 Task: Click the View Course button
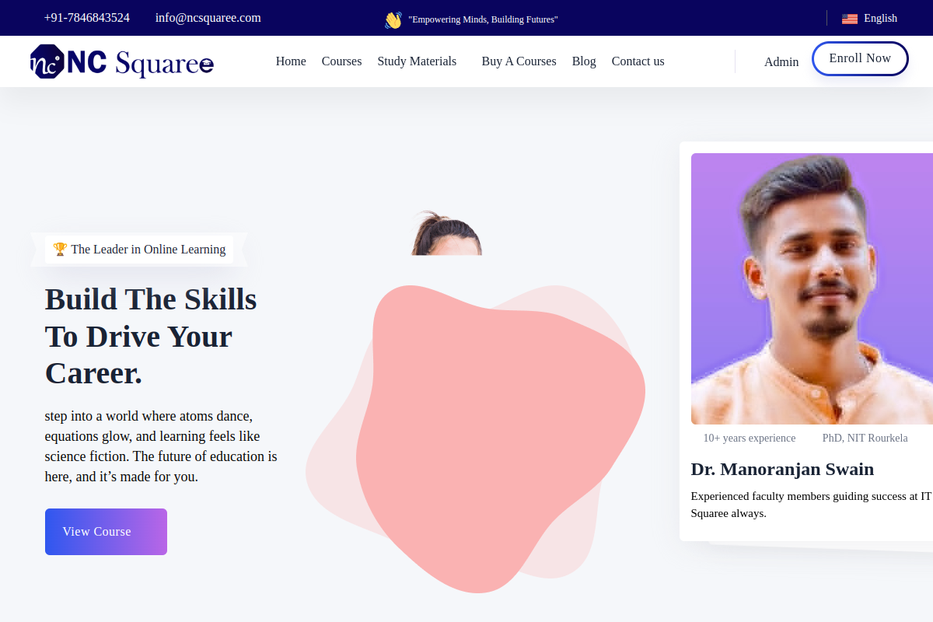point(106,532)
